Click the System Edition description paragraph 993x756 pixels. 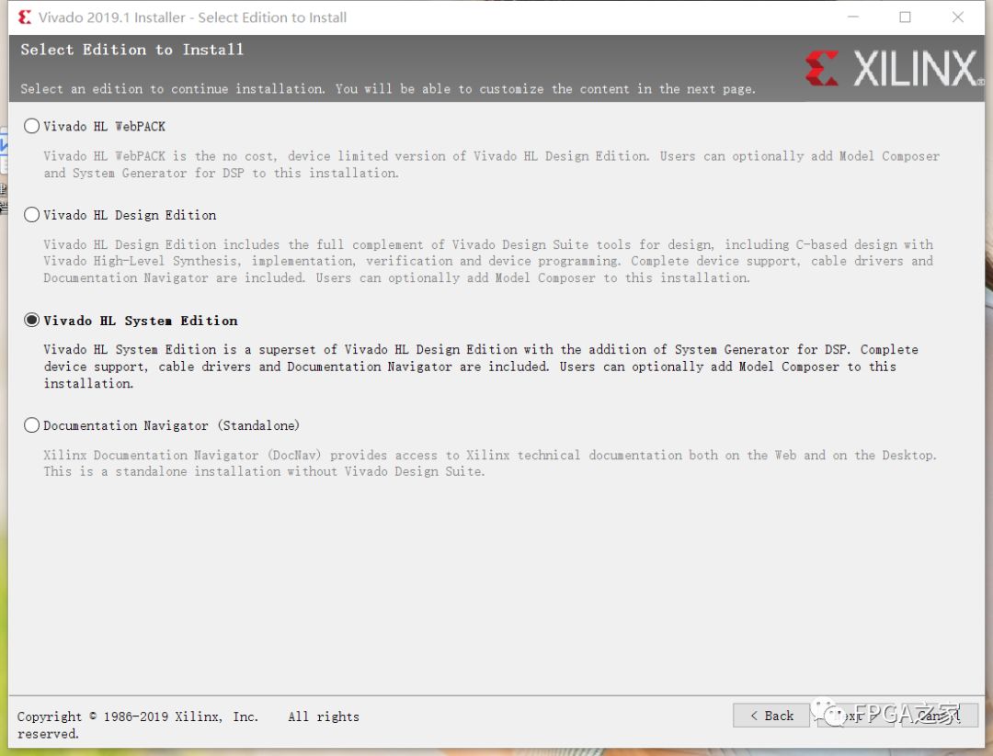[481, 367]
